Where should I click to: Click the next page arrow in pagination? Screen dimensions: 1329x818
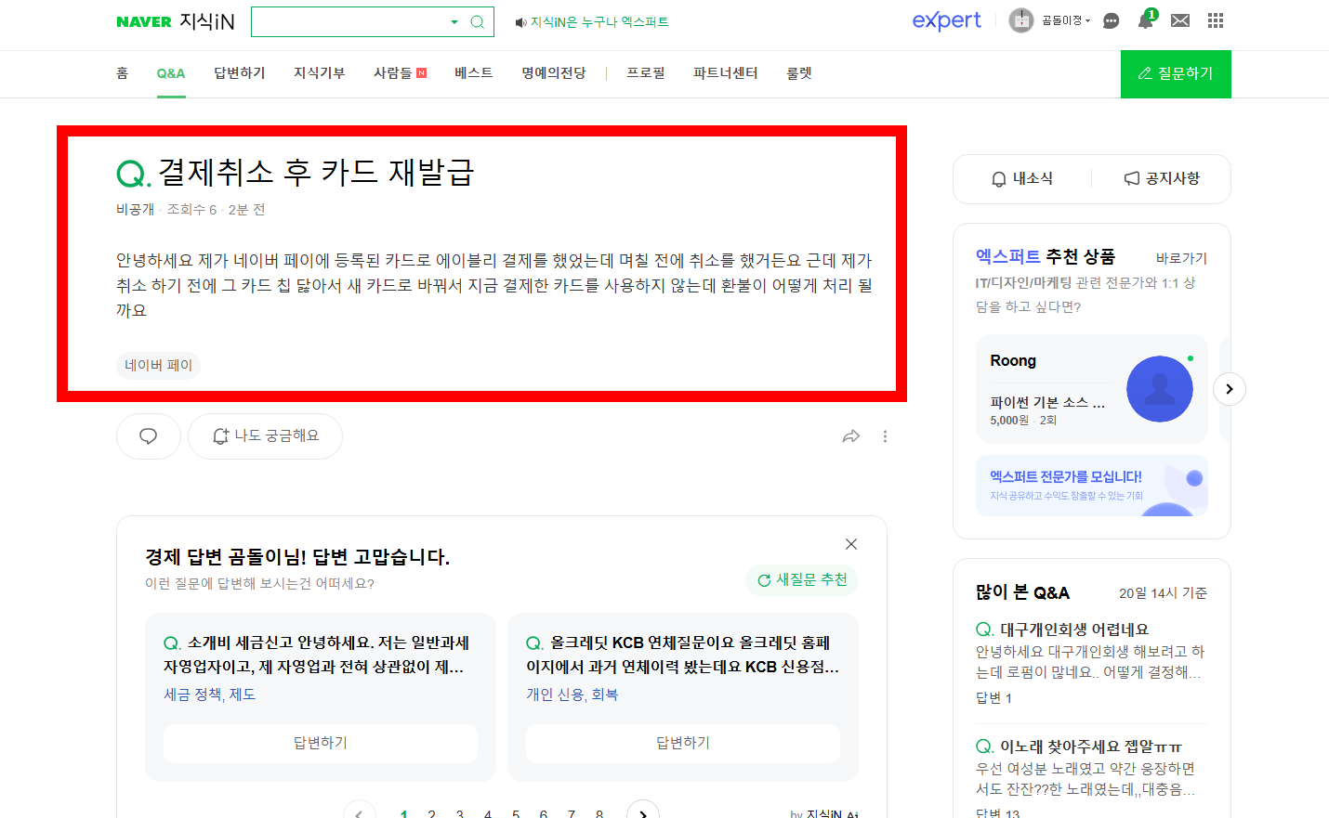coord(643,813)
